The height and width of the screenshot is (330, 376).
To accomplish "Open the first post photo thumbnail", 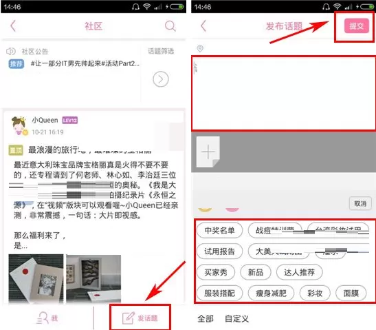I will tap(36, 279).
